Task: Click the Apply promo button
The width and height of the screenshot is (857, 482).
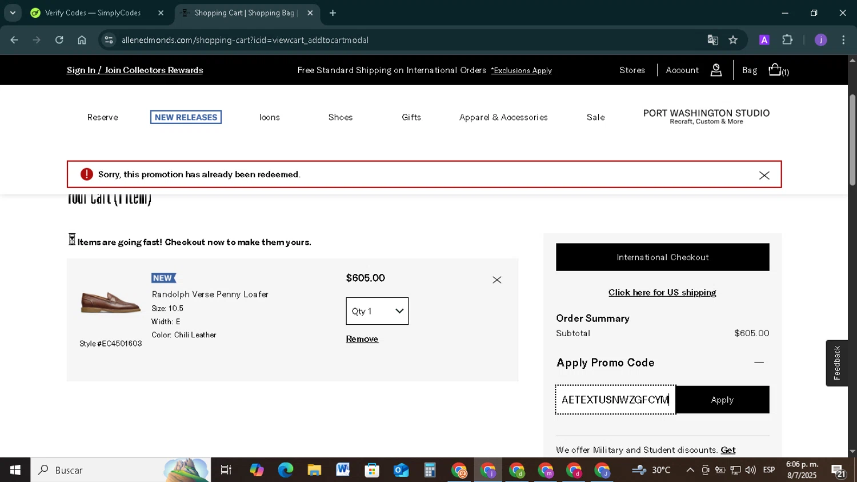Action: (x=722, y=400)
